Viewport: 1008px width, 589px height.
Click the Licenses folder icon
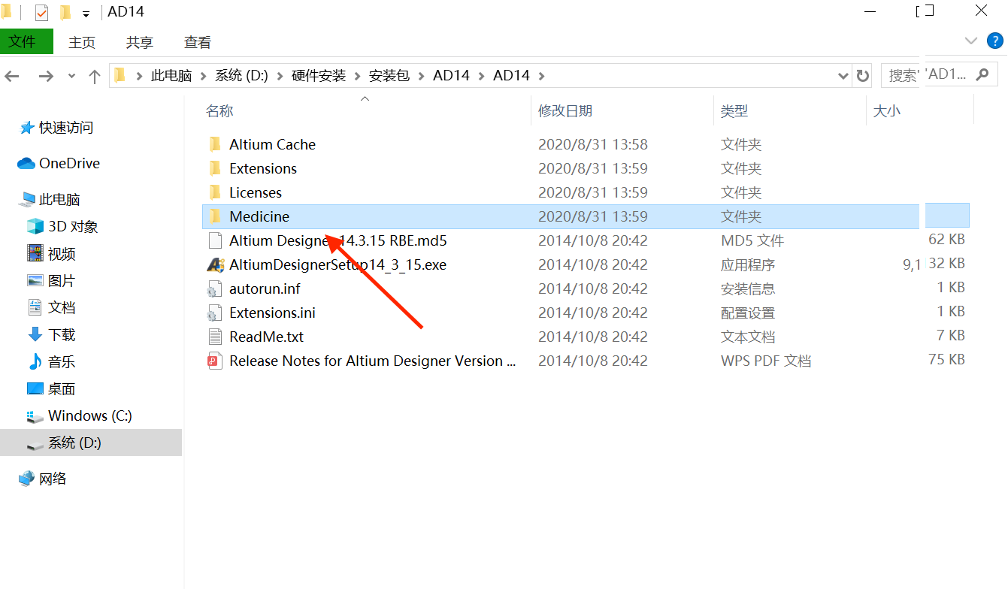[x=215, y=192]
